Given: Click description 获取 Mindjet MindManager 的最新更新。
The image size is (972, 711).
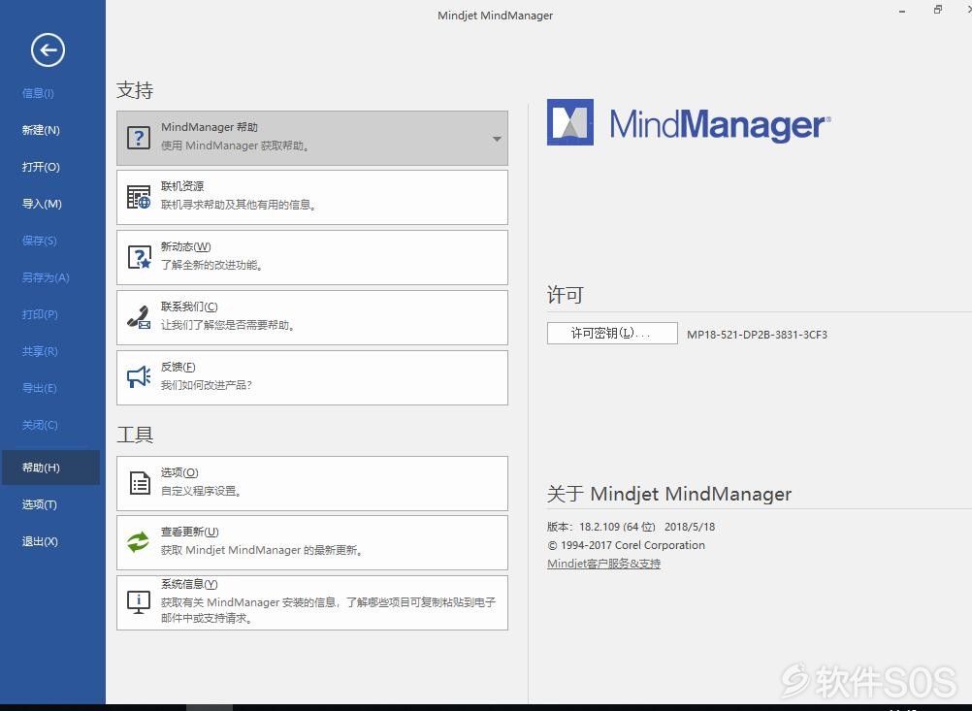Looking at the screenshot, I should (x=262, y=550).
